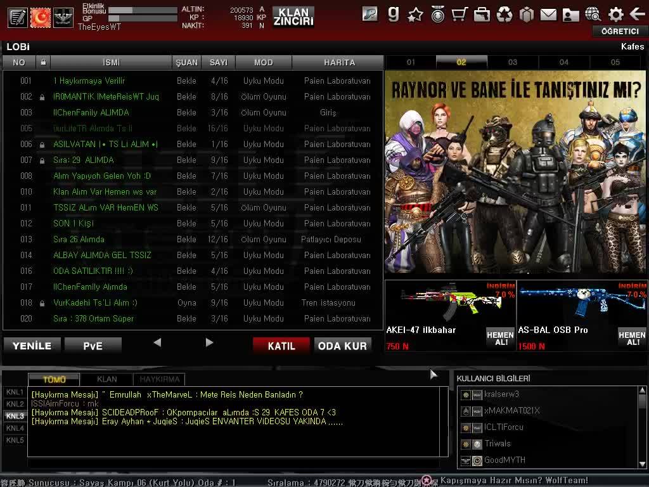Select user Triwals in user list
649x487 pixels.
[548, 444]
